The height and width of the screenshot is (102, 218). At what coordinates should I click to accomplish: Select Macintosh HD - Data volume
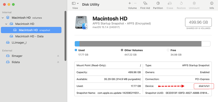(31, 36)
